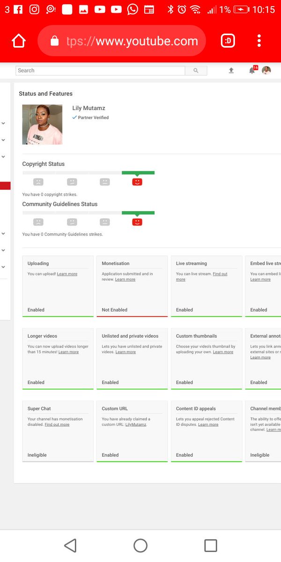Click the red smiley under Community Guidelines
The height and width of the screenshot is (562, 281).
(x=137, y=222)
